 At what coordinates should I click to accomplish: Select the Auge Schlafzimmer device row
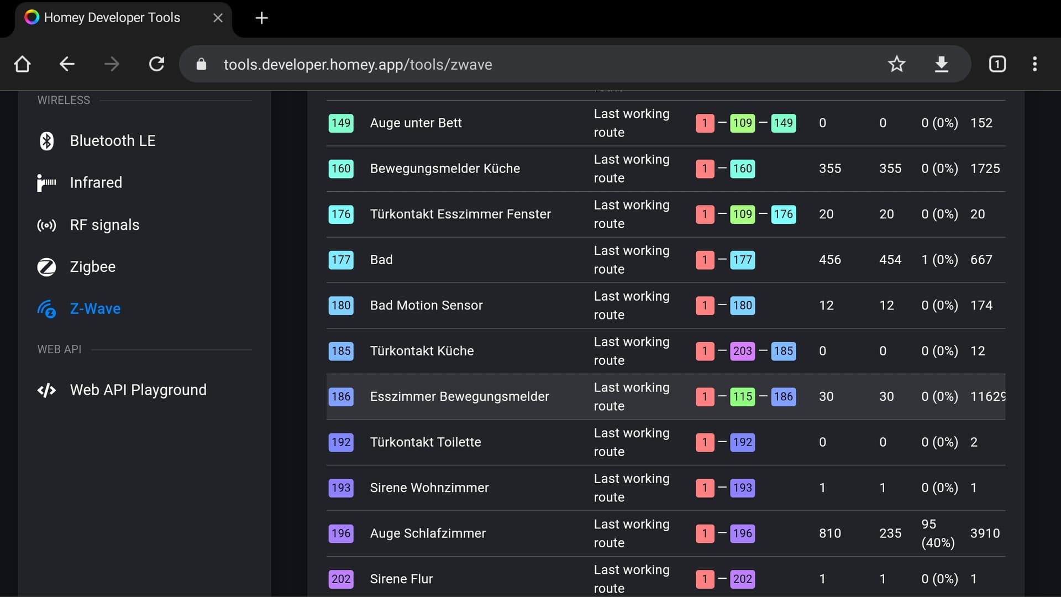428,533
